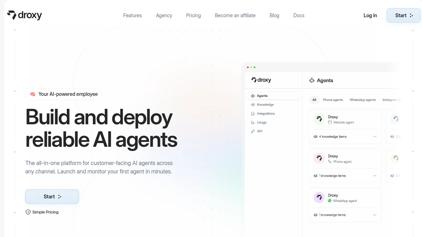Image resolution: width=422 pixels, height=237 pixels.
Task: Click the Integrations puzzle icon
Action: coord(253,114)
